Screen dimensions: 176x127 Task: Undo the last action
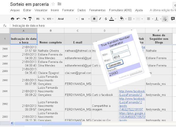[x=18, y=19]
